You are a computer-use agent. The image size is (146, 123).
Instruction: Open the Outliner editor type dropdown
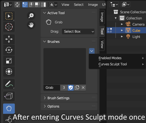tap(114, 4)
